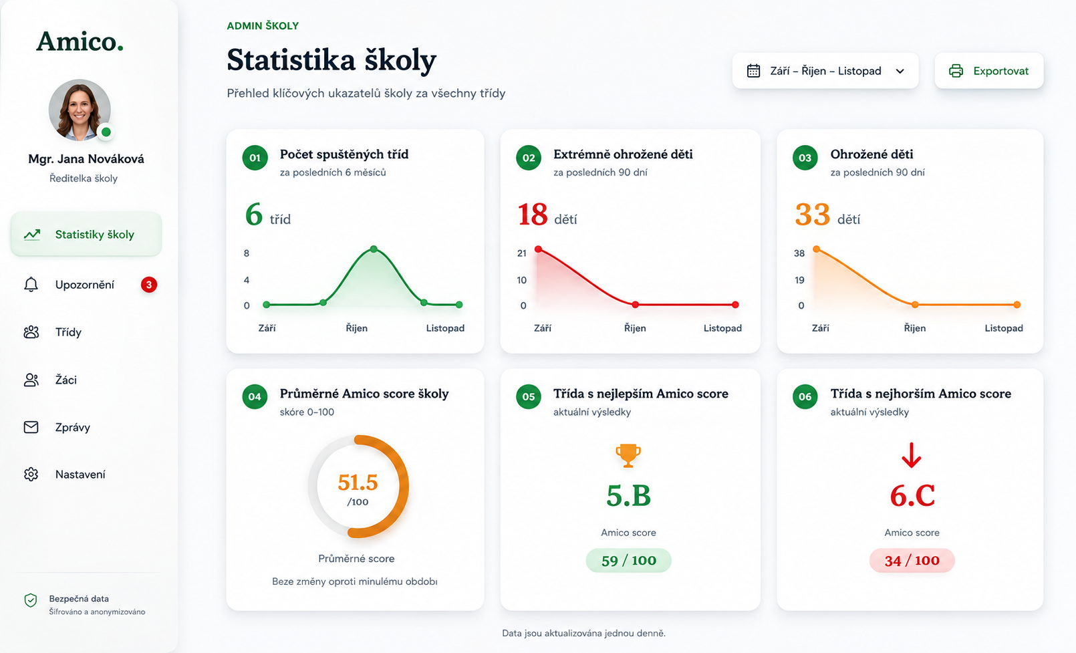Click the envelope icon beside Zprávy

coord(31,427)
